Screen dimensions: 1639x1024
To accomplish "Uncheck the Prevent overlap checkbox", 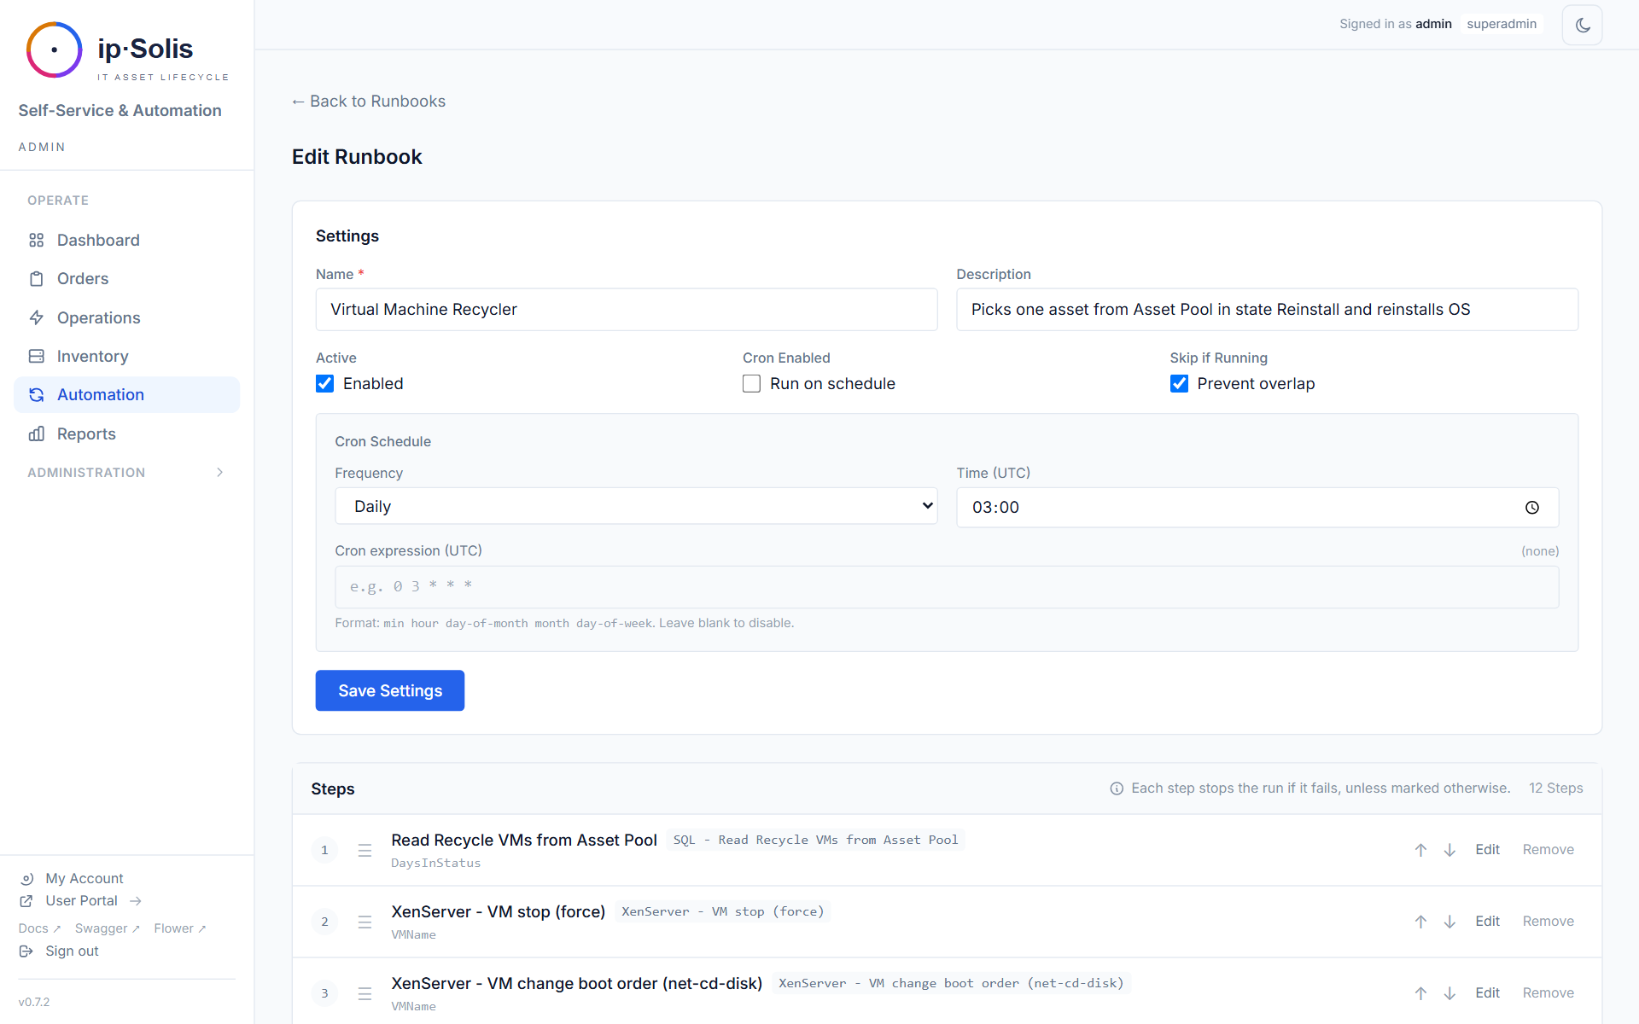I will pyautogui.click(x=1179, y=384).
